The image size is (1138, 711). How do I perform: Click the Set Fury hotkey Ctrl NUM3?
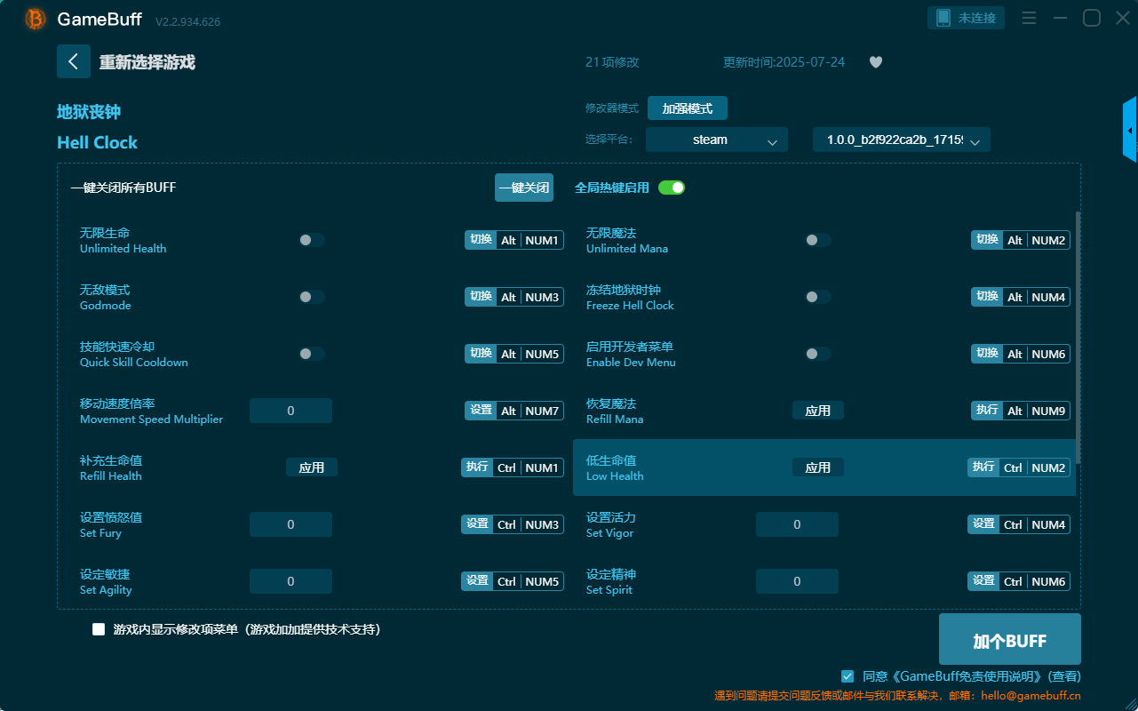tap(513, 524)
